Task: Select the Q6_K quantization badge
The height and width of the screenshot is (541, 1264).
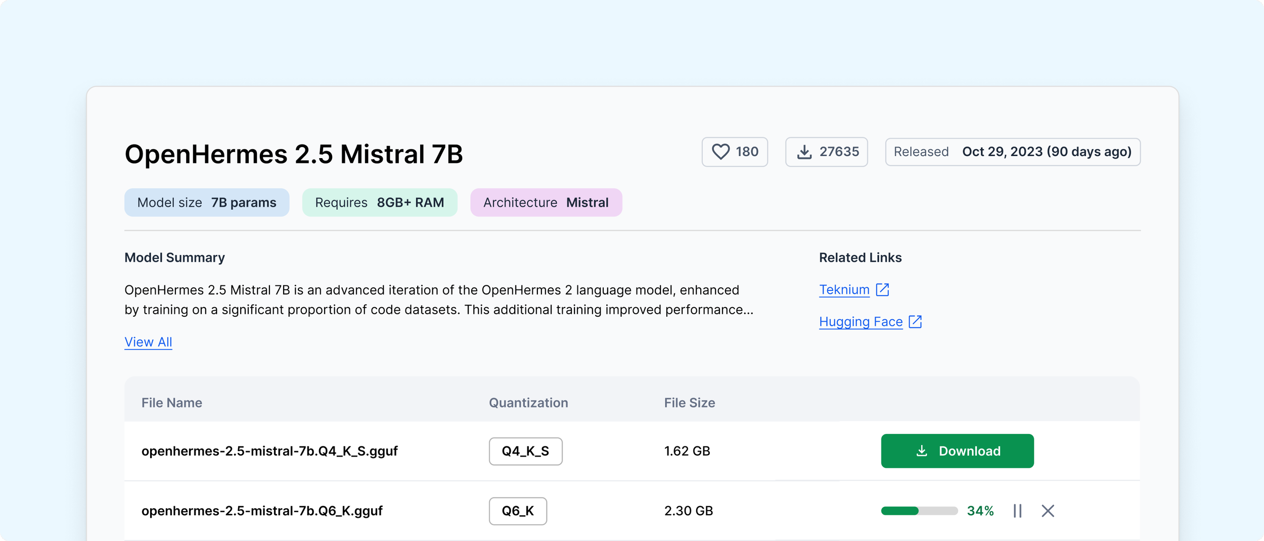Action: point(518,511)
